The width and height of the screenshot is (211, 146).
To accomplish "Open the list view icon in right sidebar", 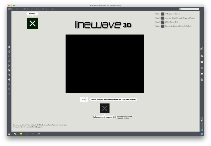I will (202, 68).
